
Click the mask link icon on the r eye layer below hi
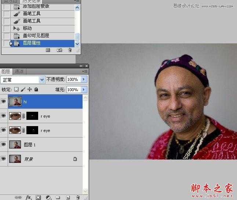(x=23, y=116)
